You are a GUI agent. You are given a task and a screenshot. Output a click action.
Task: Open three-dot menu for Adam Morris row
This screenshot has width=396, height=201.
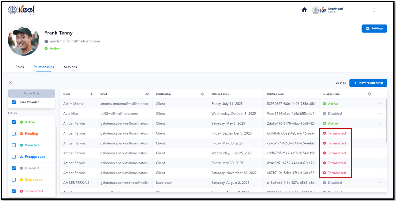click(381, 104)
